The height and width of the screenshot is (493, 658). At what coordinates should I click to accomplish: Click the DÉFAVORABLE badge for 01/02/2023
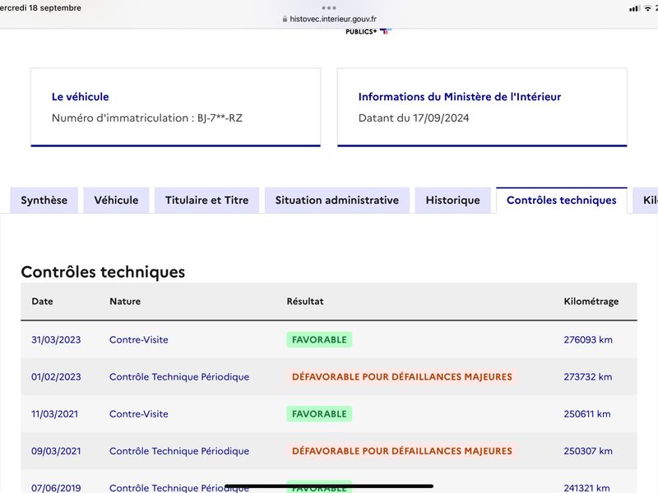[x=402, y=376]
